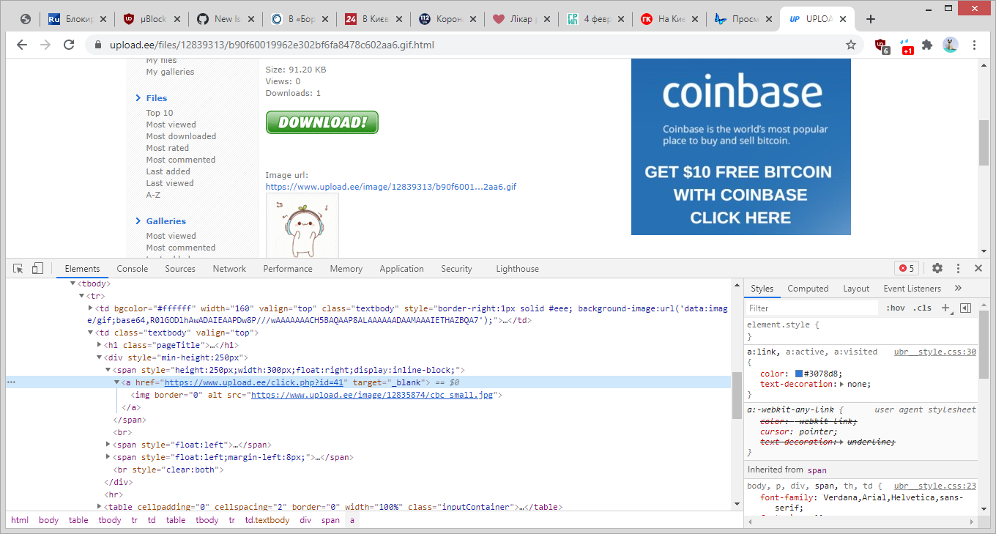Open a new browser tab

pos(871,19)
